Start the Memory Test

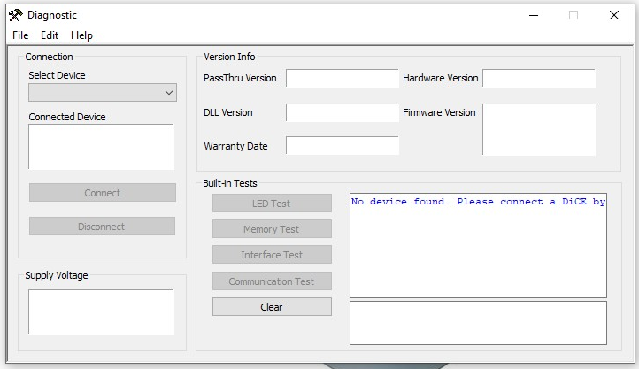pos(272,229)
